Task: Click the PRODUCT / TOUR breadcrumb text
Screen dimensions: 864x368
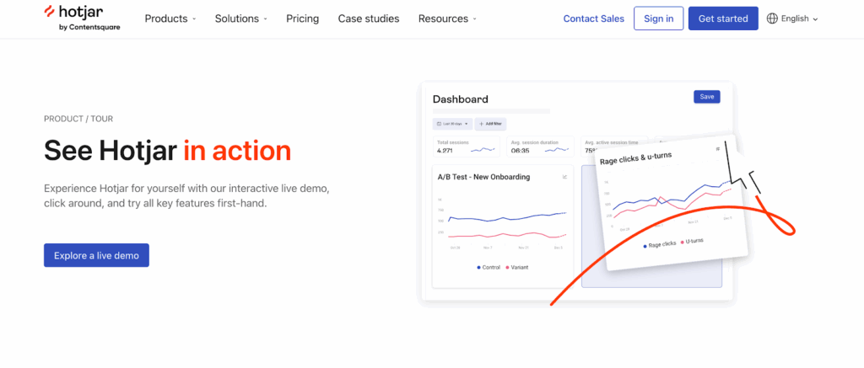Action: pos(78,119)
